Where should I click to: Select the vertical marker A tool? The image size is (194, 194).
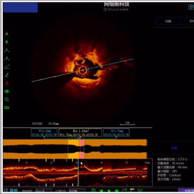point(7,34)
